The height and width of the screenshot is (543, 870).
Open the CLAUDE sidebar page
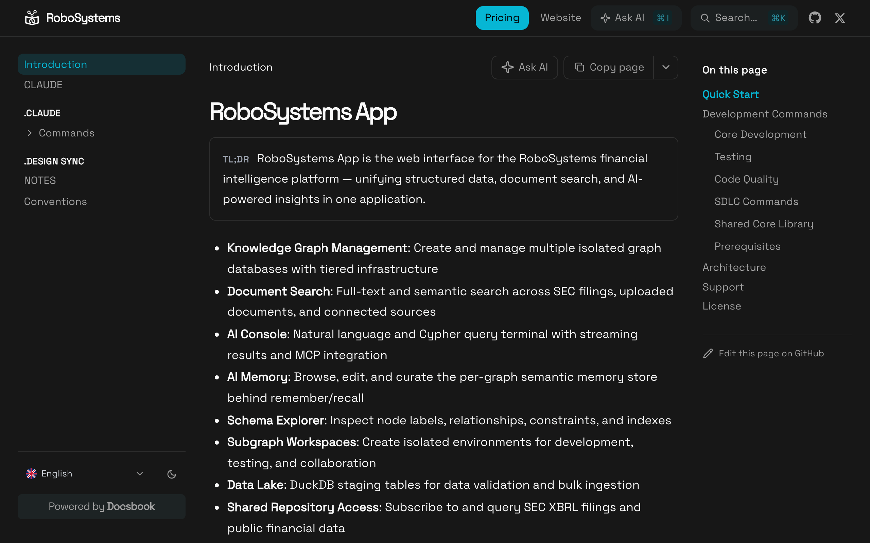click(x=43, y=85)
